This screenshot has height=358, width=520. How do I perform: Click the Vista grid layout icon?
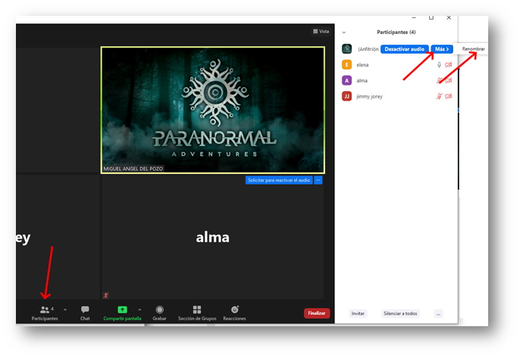315,31
